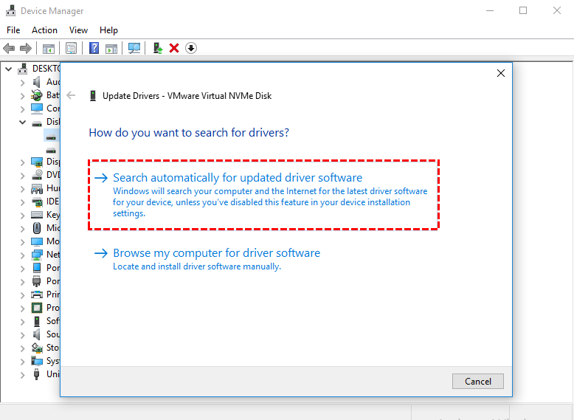This screenshot has height=420, width=574.
Task: Click the Update device driver toolbar icon
Action: [157, 49]
